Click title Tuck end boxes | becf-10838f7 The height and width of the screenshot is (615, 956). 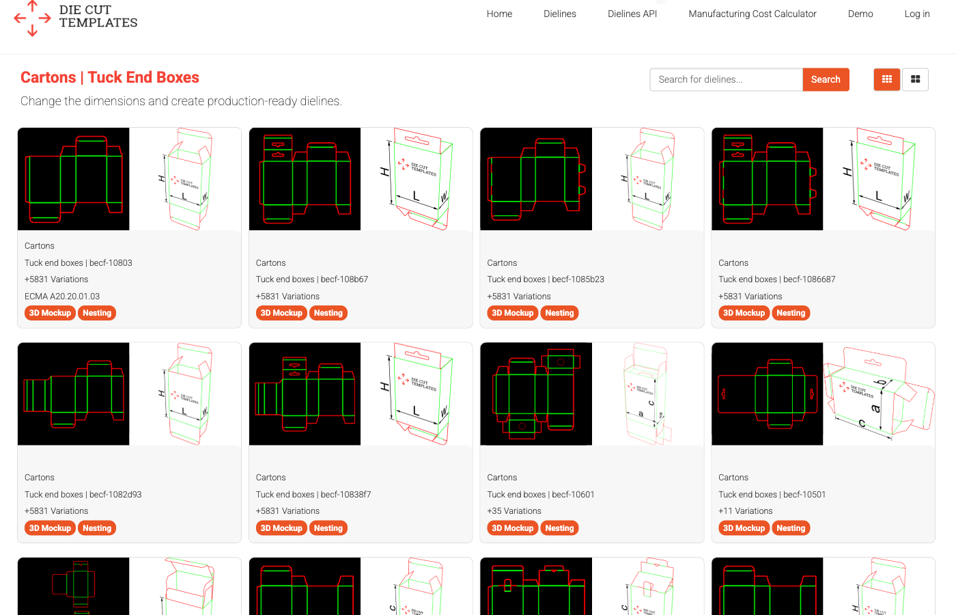coord(313,495)
